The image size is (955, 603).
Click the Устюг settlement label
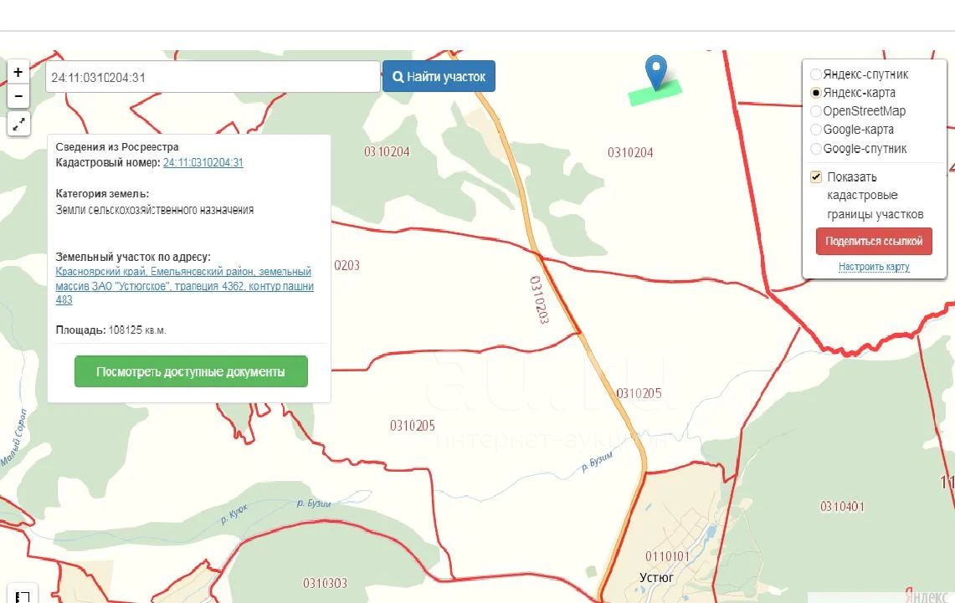pos(656,577)
